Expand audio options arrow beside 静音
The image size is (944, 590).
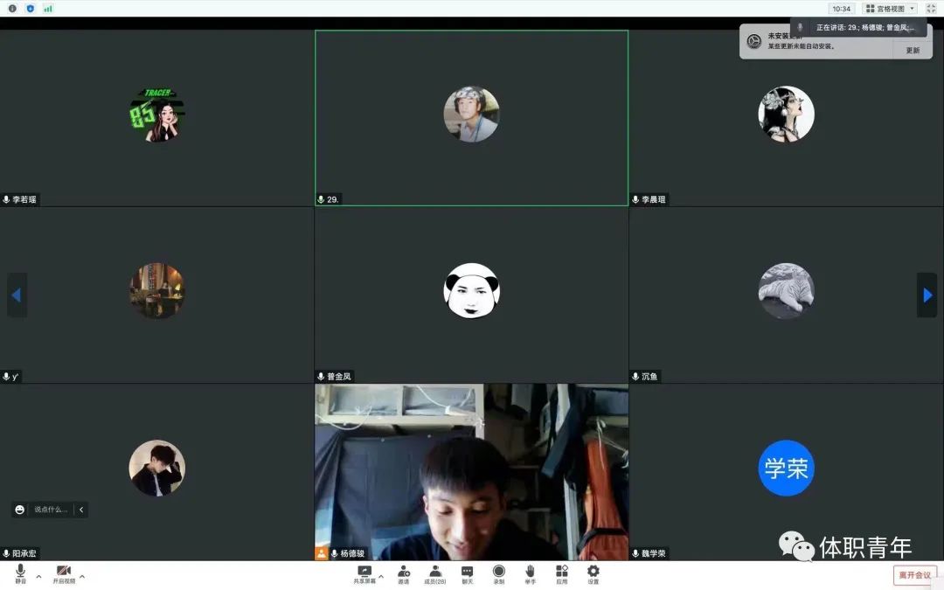click(38, 576)
